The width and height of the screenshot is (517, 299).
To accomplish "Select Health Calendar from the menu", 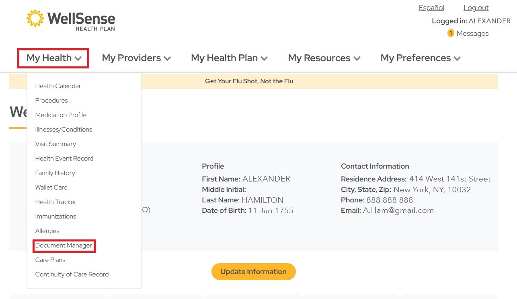I will tap(57, 86).
